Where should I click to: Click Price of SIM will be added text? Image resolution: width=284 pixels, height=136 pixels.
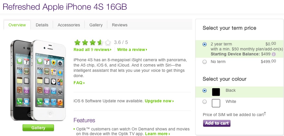[234, 114]
